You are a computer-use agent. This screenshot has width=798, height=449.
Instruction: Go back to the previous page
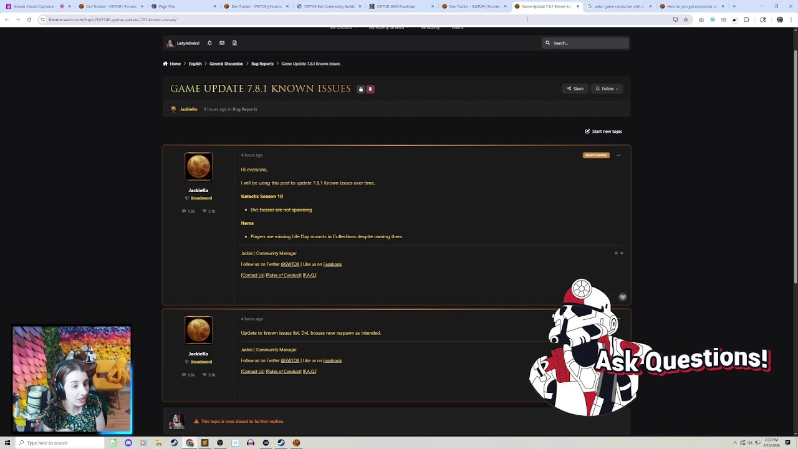point(6,19)
